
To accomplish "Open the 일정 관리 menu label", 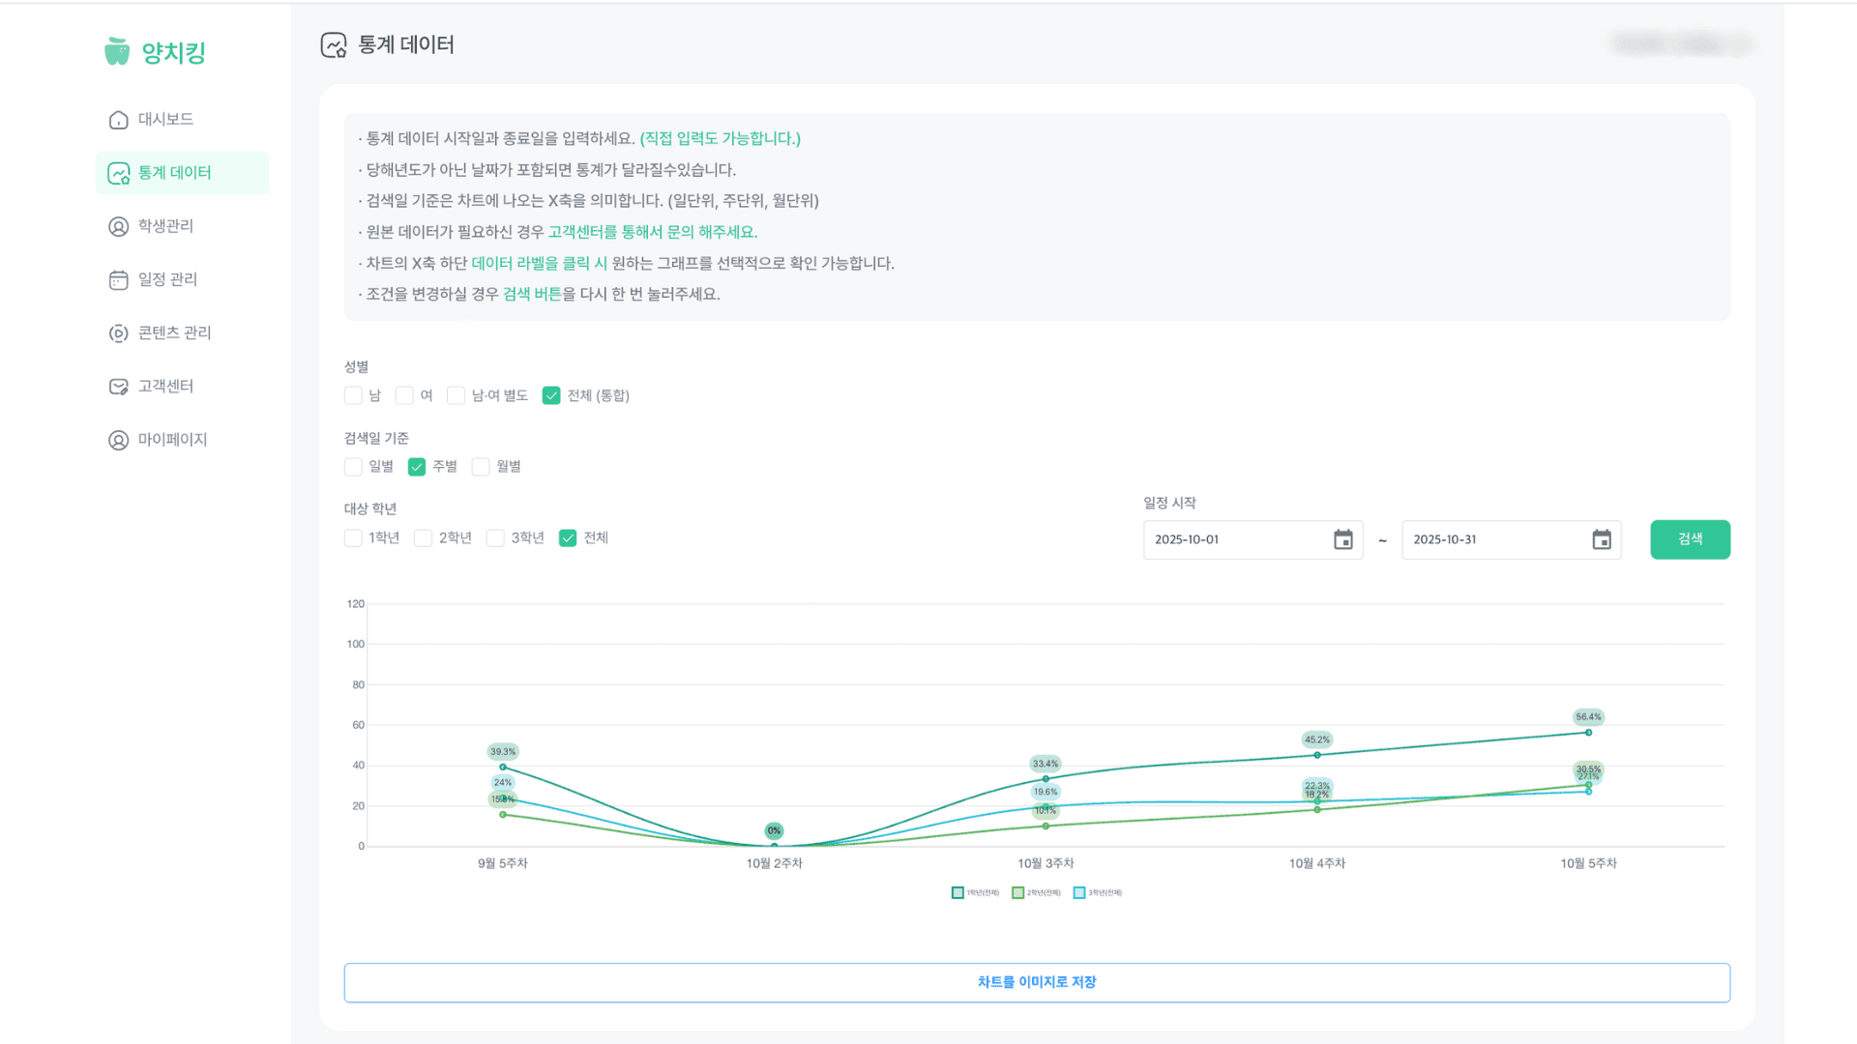I will point(167,279).
